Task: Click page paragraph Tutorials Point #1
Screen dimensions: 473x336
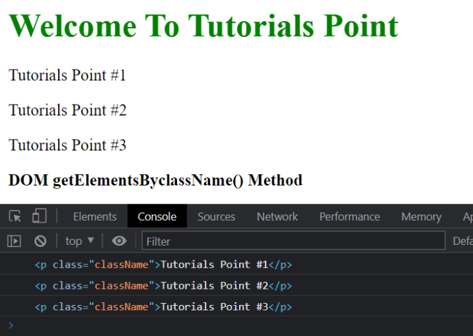Action: (x=67, y=75)
